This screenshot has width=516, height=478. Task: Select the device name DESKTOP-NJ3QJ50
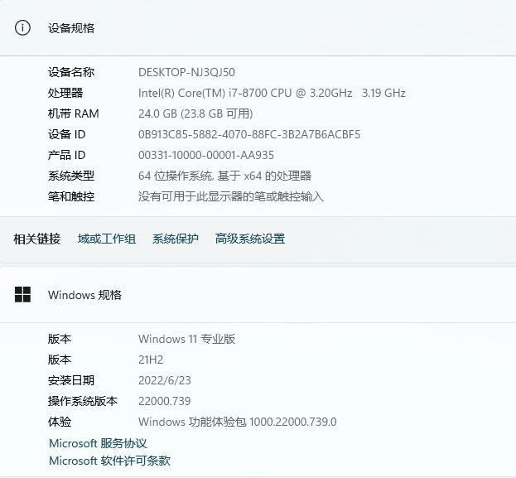pyautogui.click(x=186, y=72)
